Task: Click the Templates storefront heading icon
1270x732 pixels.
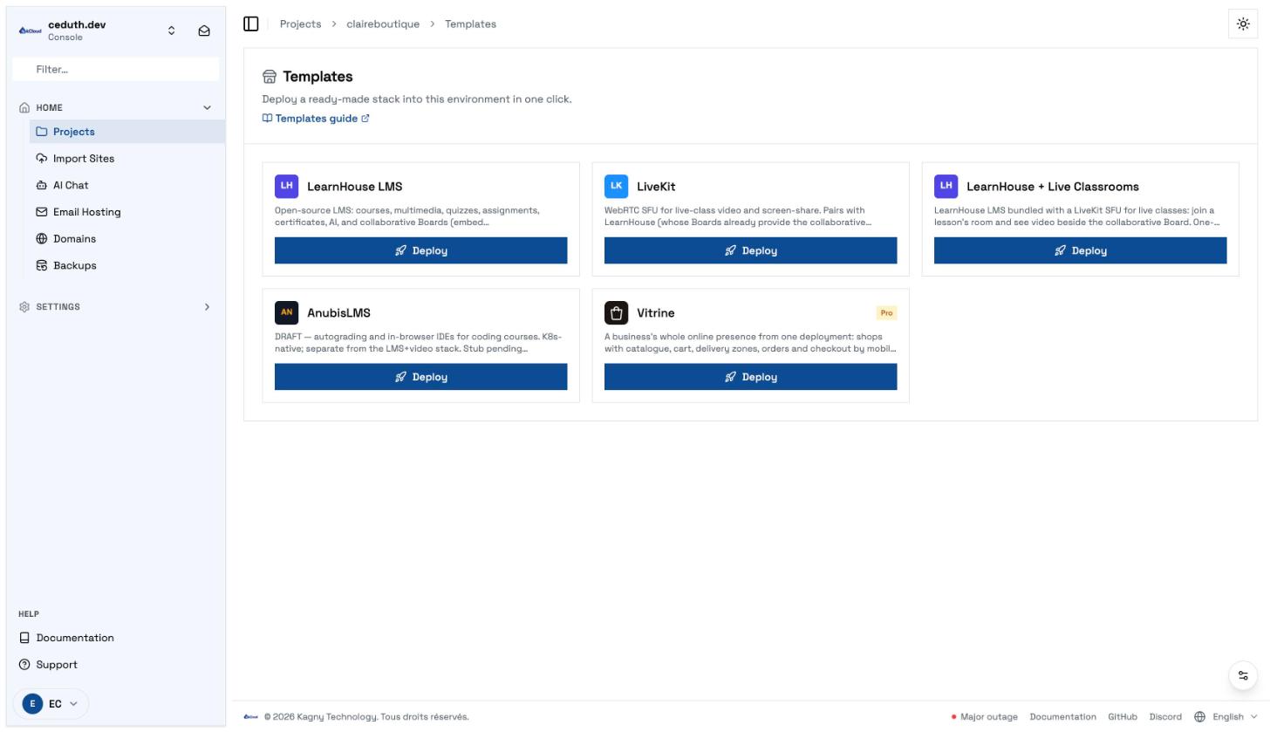Action: tap(270, 77)
